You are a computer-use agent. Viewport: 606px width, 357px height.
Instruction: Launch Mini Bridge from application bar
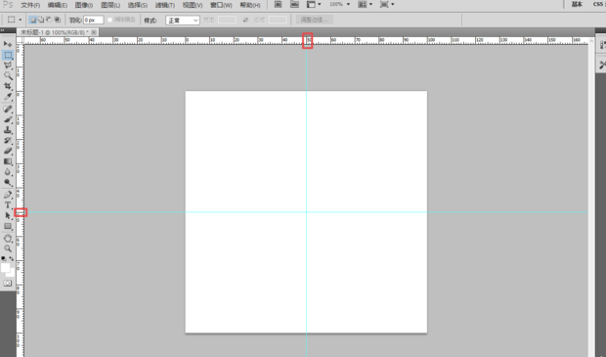click(x=294, y=4)
